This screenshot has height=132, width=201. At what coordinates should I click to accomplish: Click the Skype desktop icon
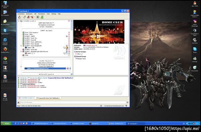[195, 50]
